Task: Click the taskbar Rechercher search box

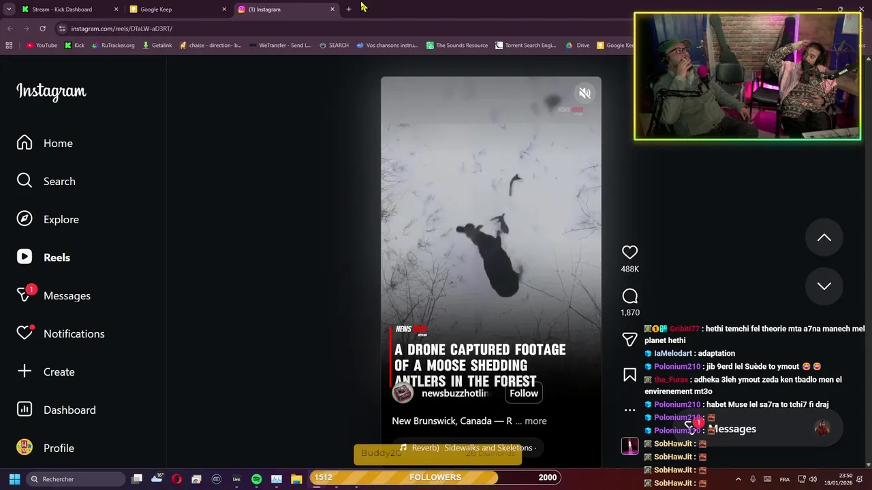Action: [76, 479]
